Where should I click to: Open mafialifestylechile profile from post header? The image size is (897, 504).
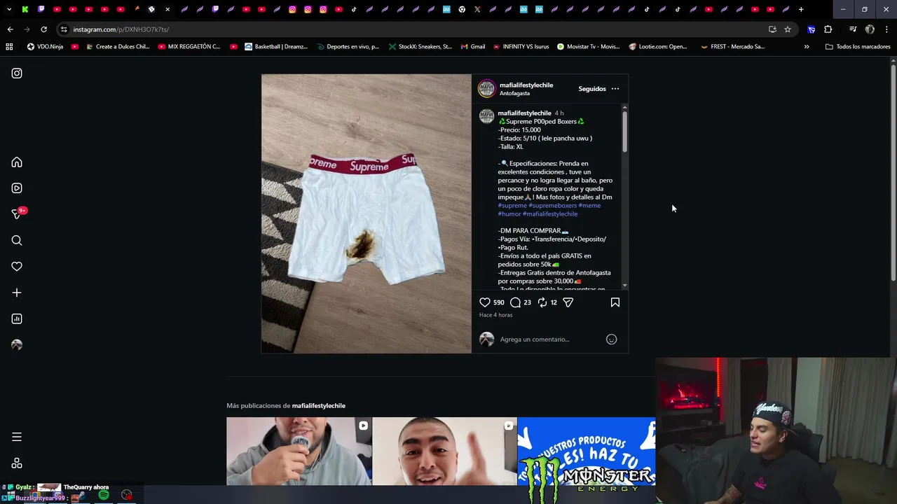pyautogui.click(x=526, y=85)
